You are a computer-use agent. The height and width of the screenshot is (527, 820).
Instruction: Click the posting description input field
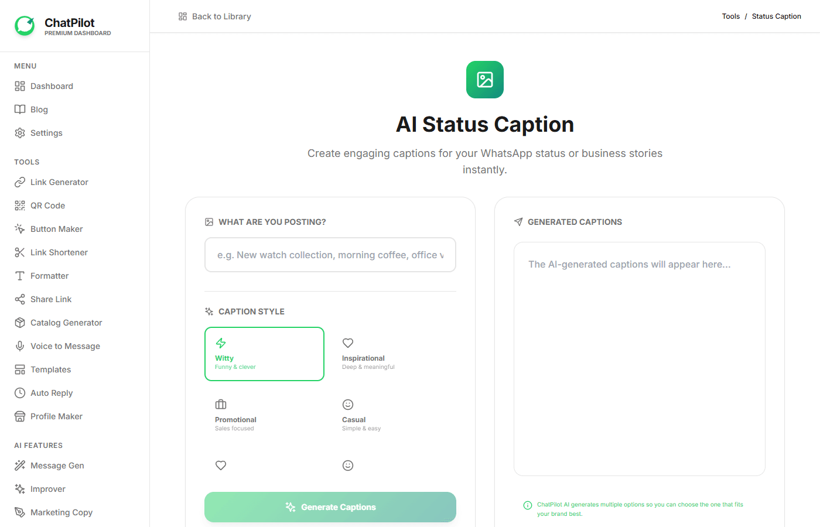coord(330,255)
